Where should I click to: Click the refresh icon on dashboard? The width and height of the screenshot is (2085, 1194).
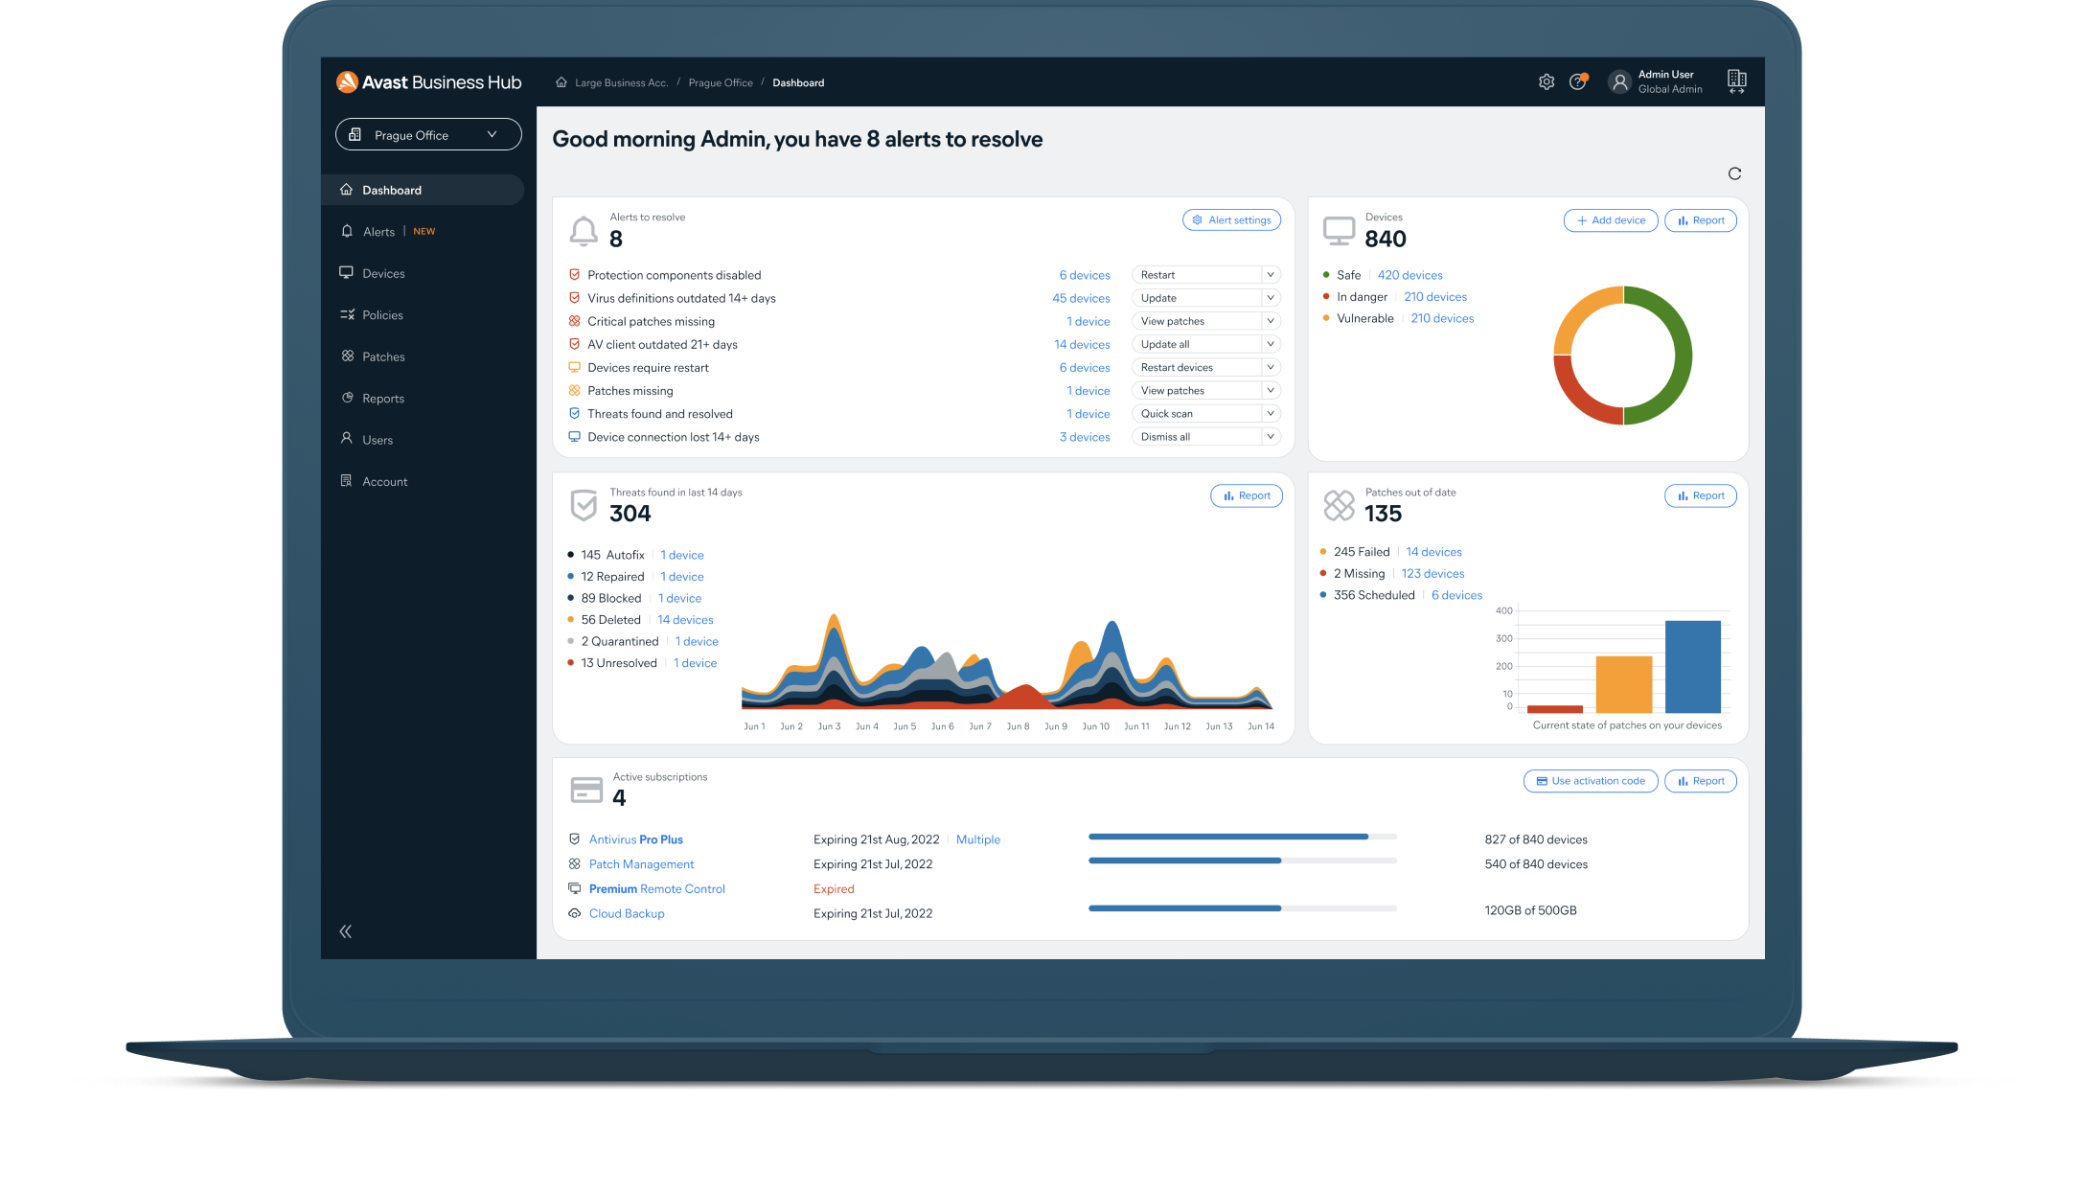click(x=1735, y=173)
